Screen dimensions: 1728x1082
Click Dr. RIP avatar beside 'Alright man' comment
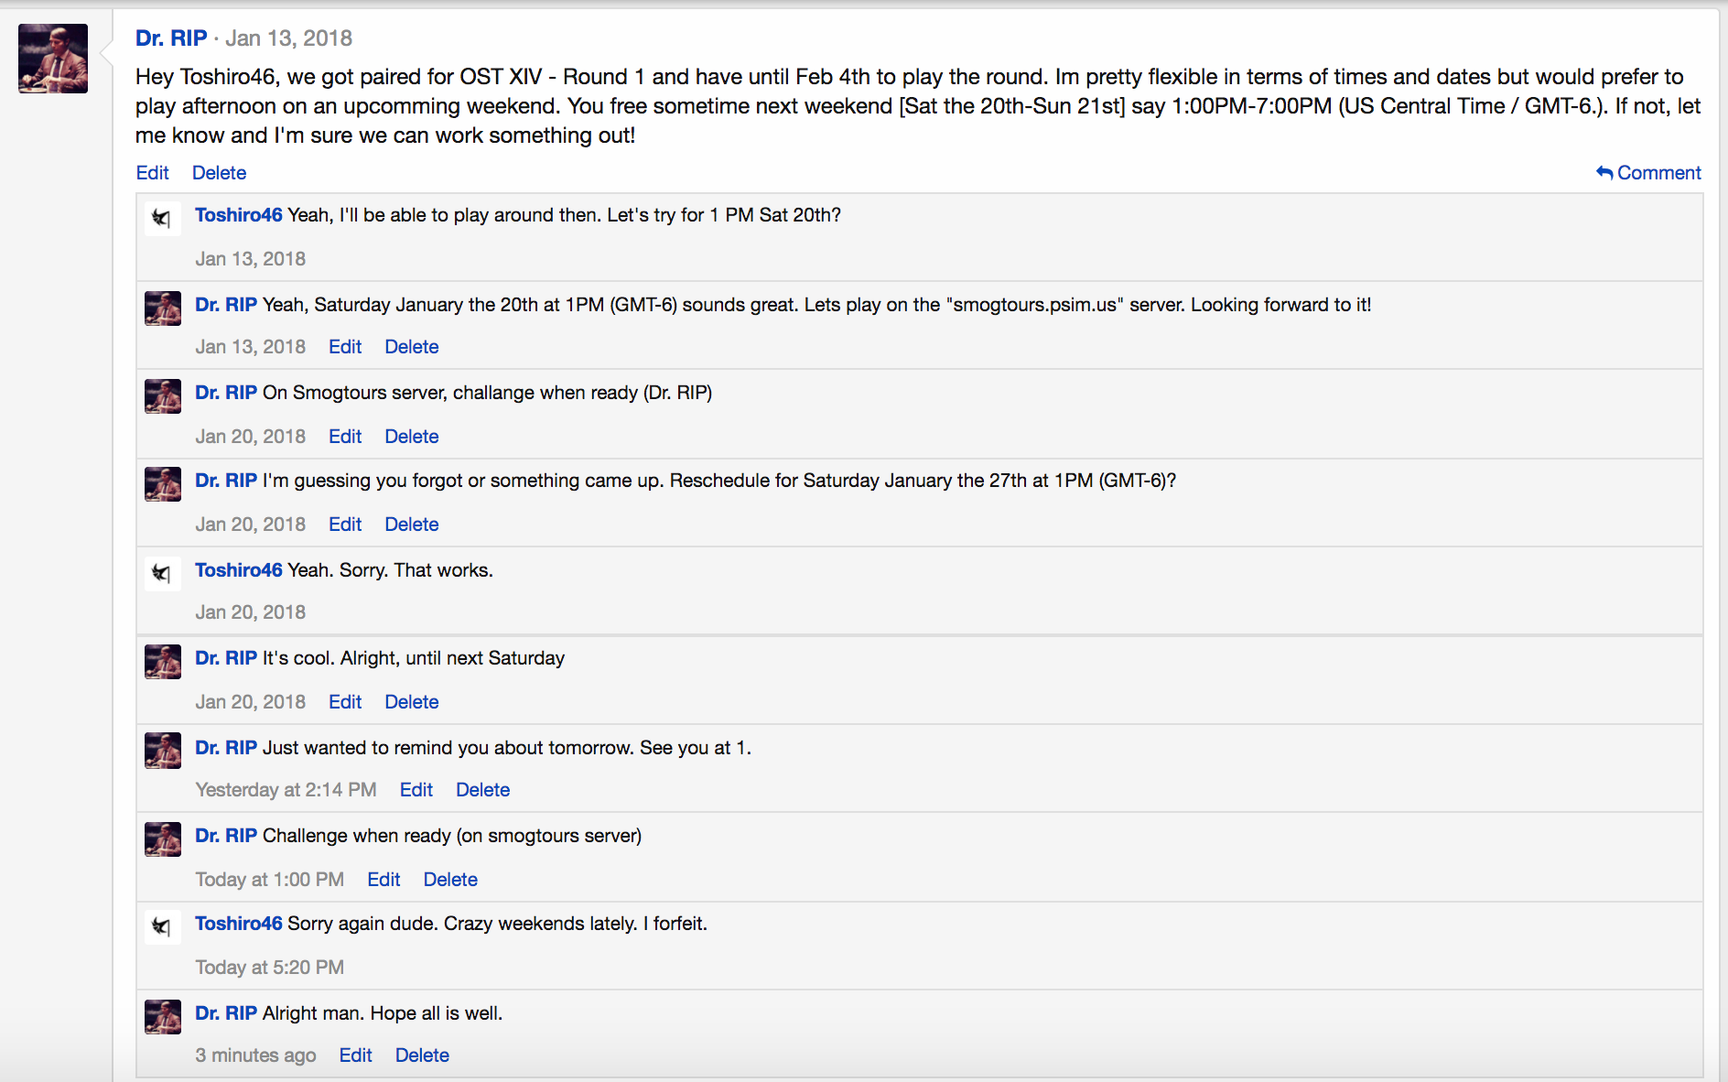[x=162, y=1017]
